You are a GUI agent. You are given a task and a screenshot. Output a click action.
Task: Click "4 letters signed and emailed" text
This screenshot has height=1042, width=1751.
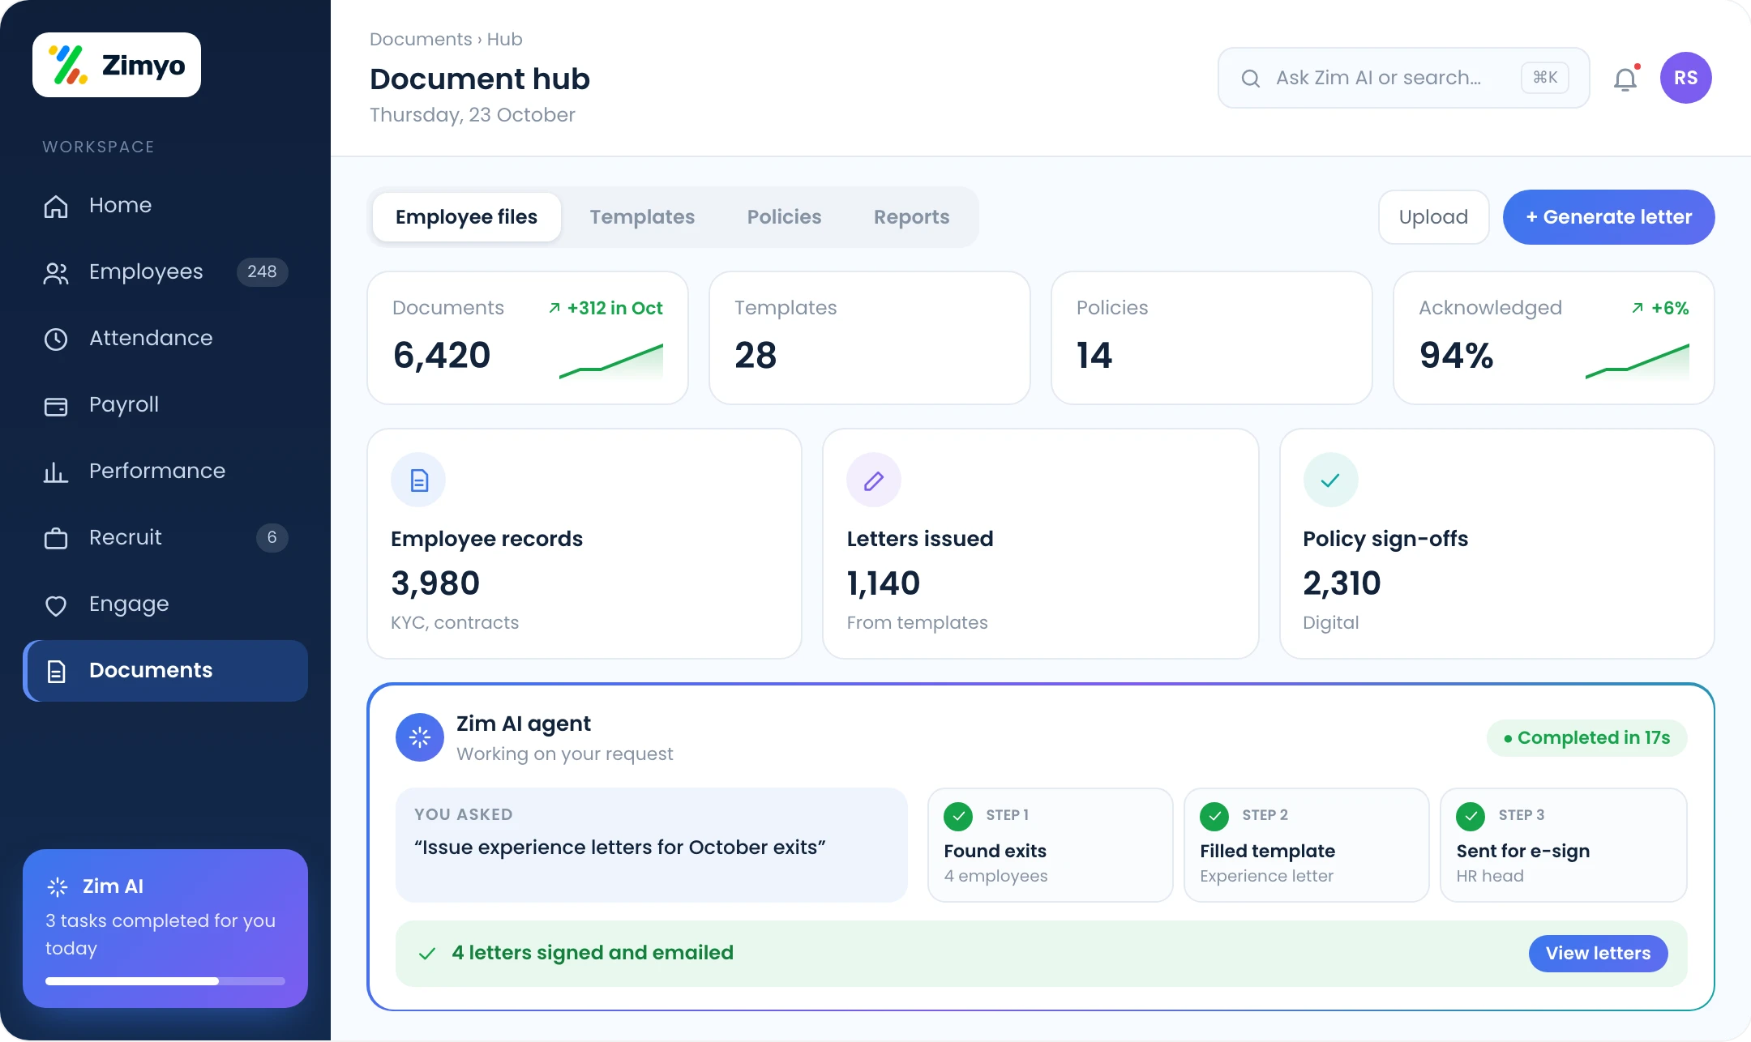tap(593, 953)
